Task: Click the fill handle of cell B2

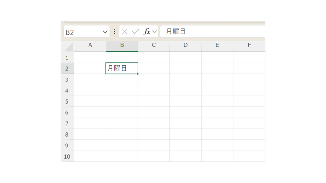Action: point(138,74)
